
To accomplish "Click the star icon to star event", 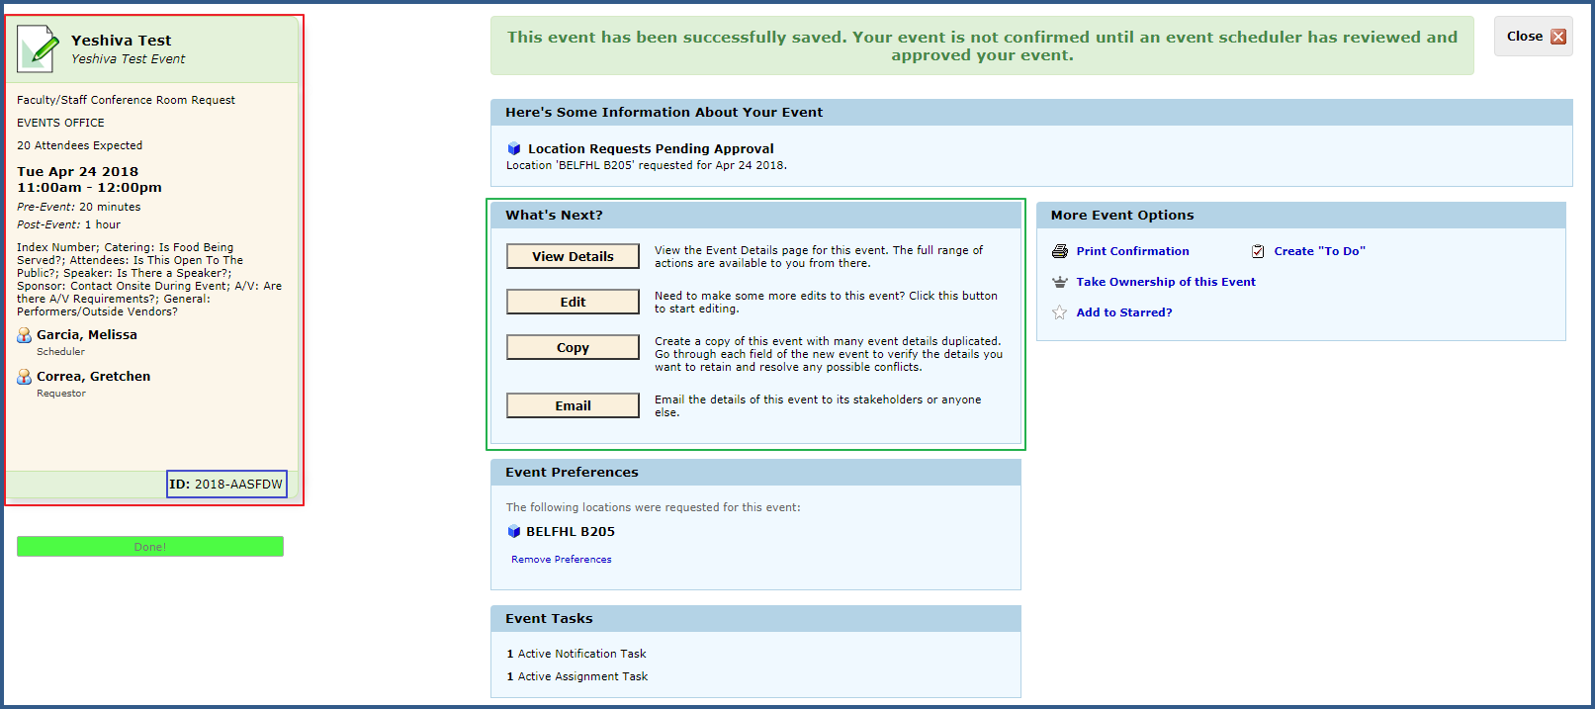I will pyautogui.click(x=1060, y=312).
